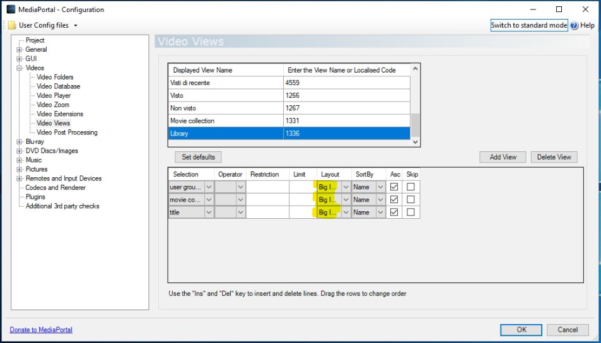
Task: Open Selection dropdown for user group row
Action: [x=209, y=187]
